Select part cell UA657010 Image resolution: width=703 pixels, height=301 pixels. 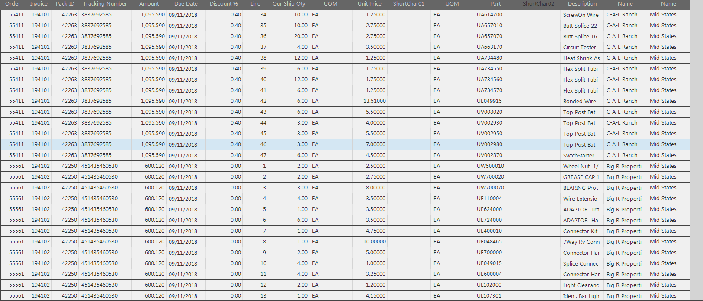(x=490, y=26)
